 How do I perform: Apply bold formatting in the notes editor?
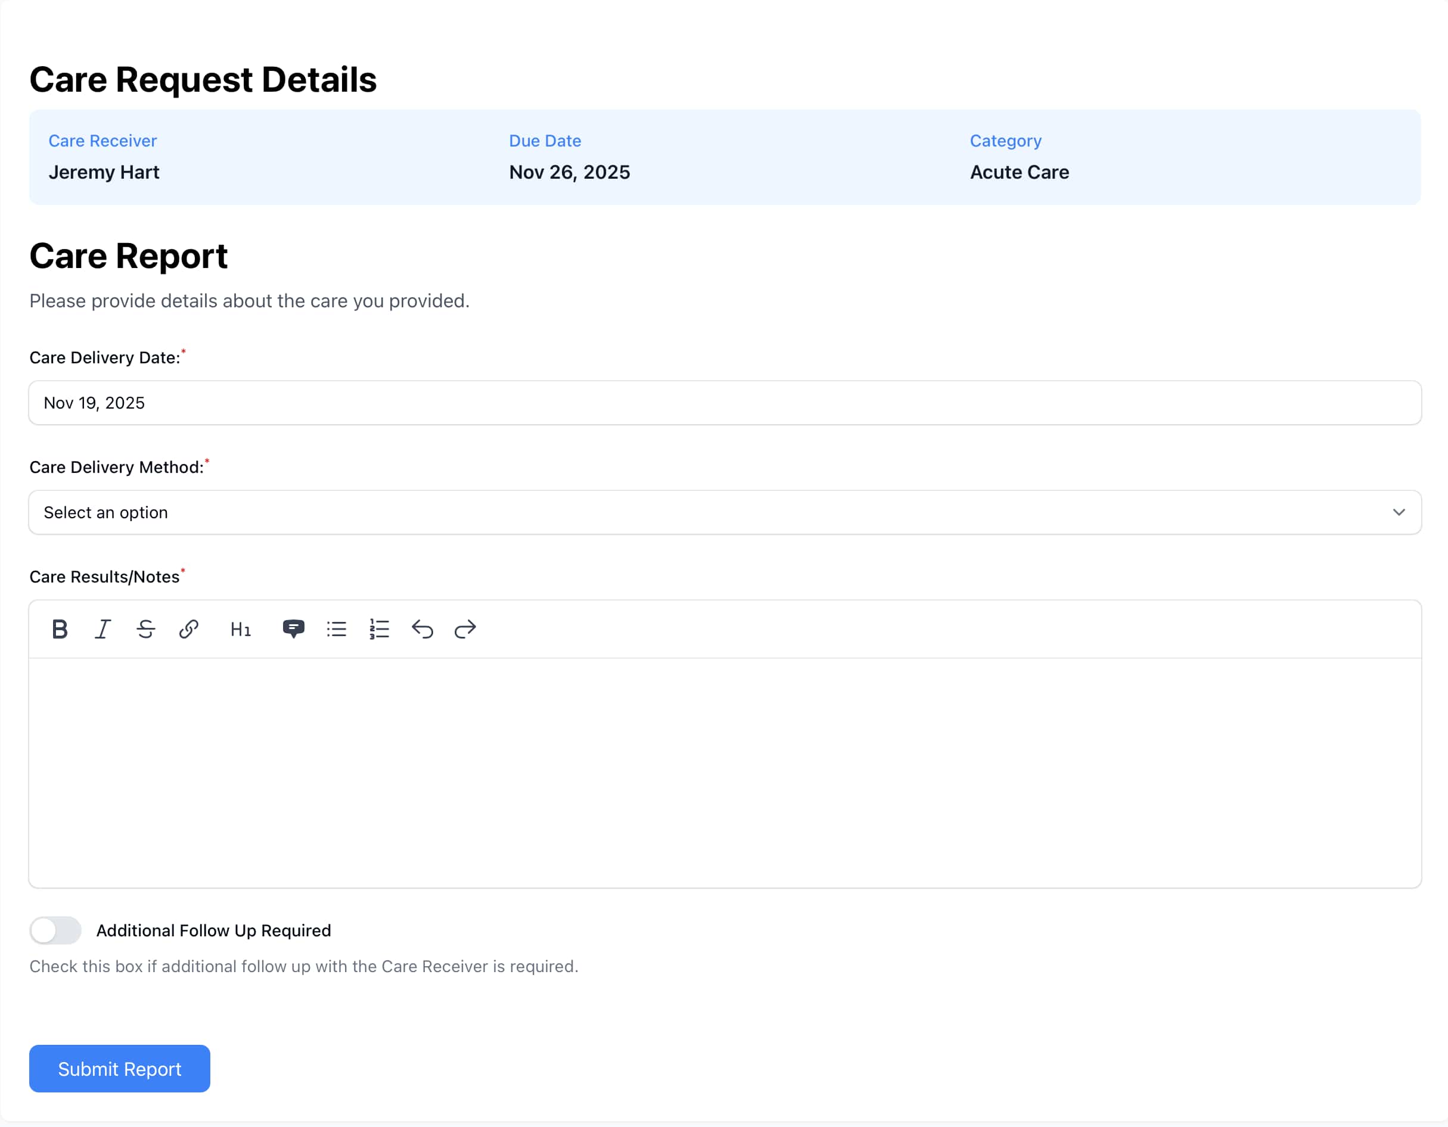point(60,629)
